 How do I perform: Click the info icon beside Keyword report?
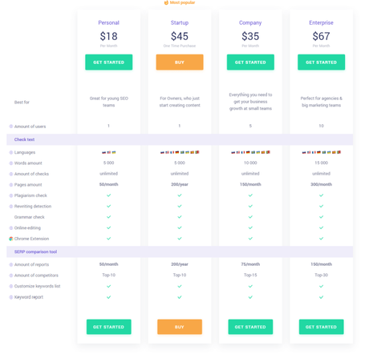click(x=11, y=297)
